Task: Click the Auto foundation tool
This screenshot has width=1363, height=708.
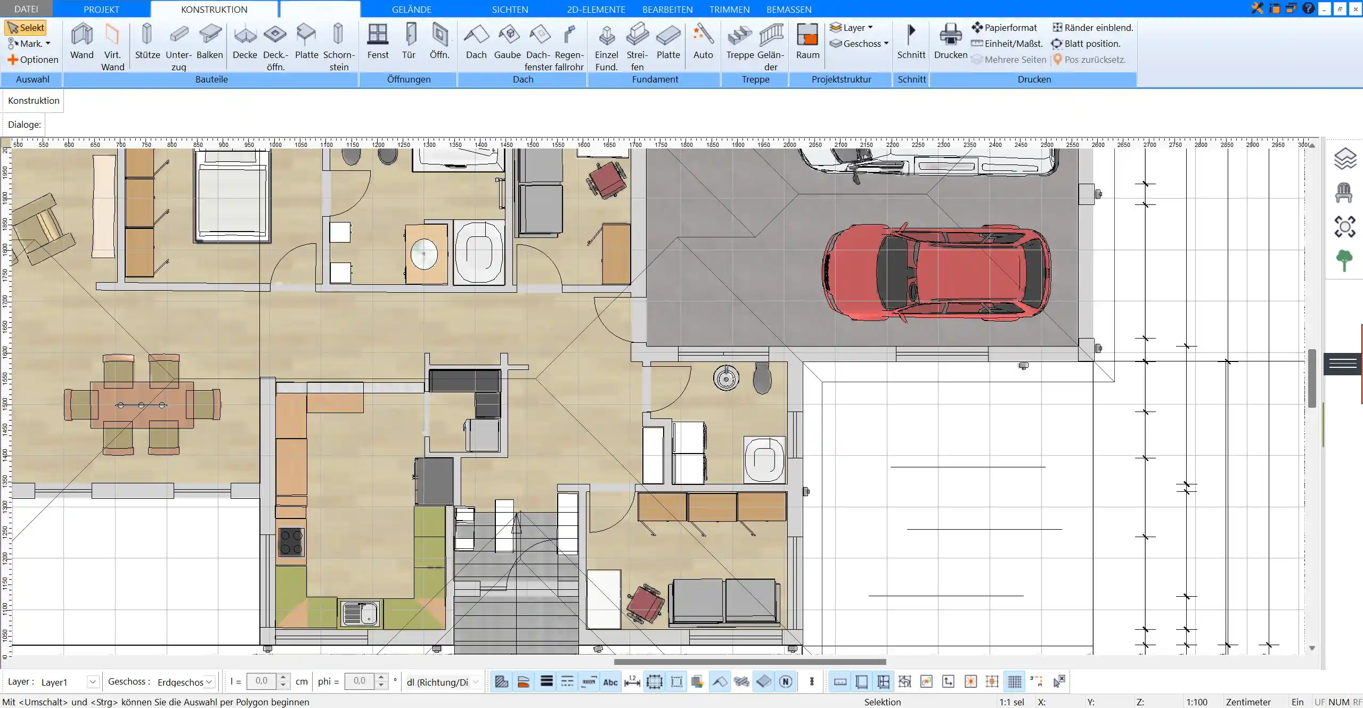Action: point(703,41)
